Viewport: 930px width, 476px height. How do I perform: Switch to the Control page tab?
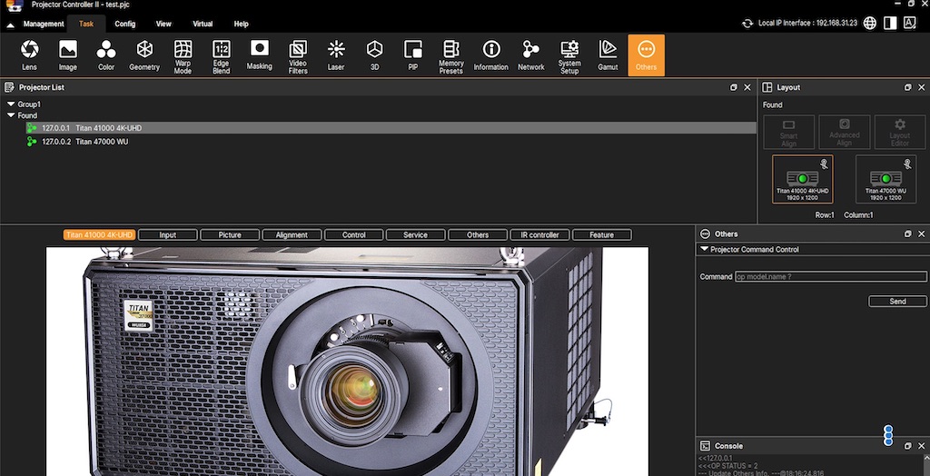point(354,235)
